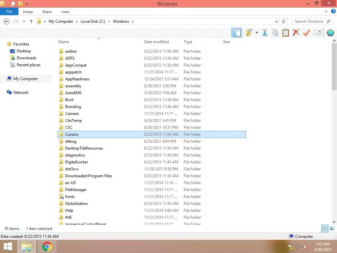Image resolution: width=337 pixels, height=253 pixels.
Task: Delete the selected item with the red X
Action: 296,33
